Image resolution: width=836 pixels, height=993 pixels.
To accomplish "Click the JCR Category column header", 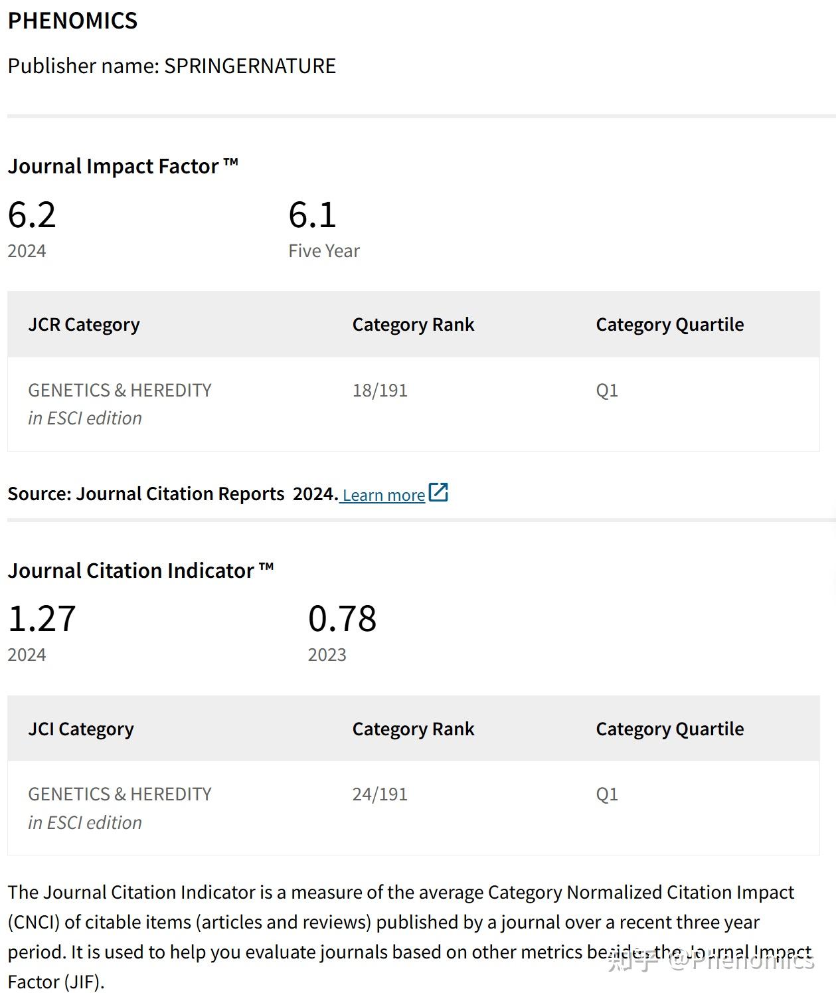I will click(x=84, y=324).
